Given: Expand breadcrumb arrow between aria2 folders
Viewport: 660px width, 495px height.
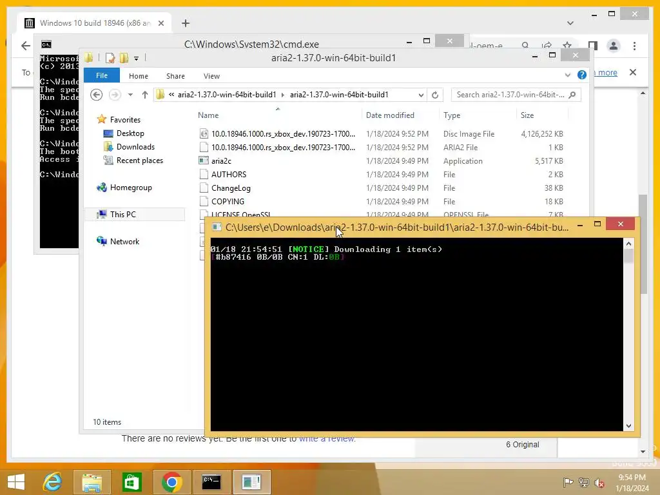Looking at the screenshot, I should pos(283,95).
